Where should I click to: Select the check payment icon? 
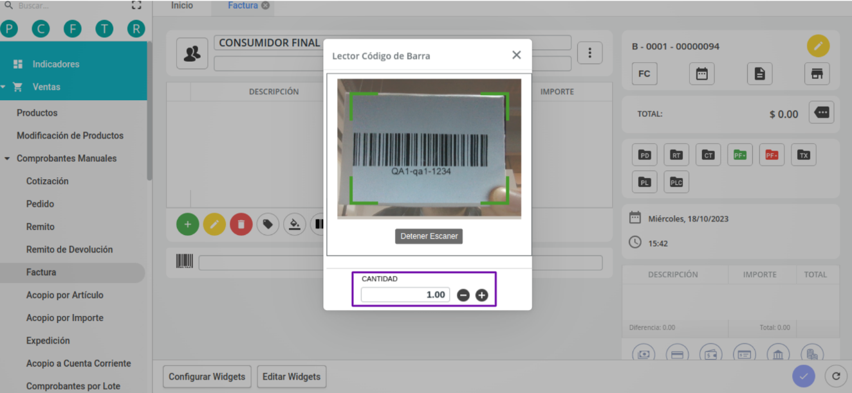(745, 353)
